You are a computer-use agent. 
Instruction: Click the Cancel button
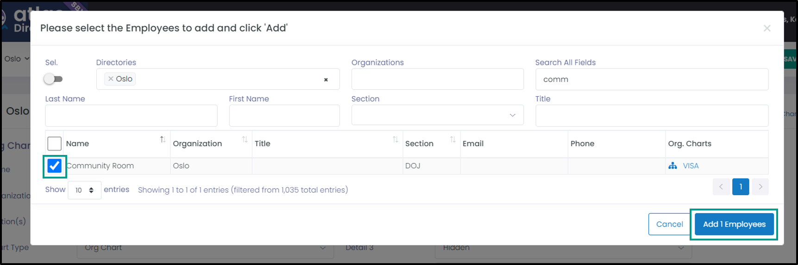[x=669, y=224]
